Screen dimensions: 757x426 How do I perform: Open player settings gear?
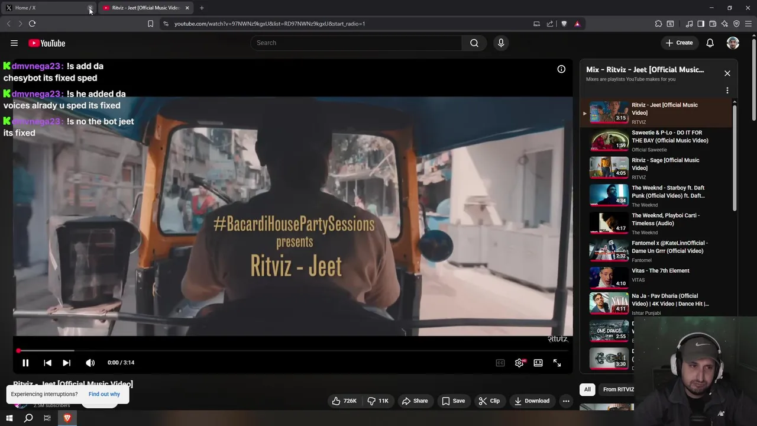[x=519, y=363]
